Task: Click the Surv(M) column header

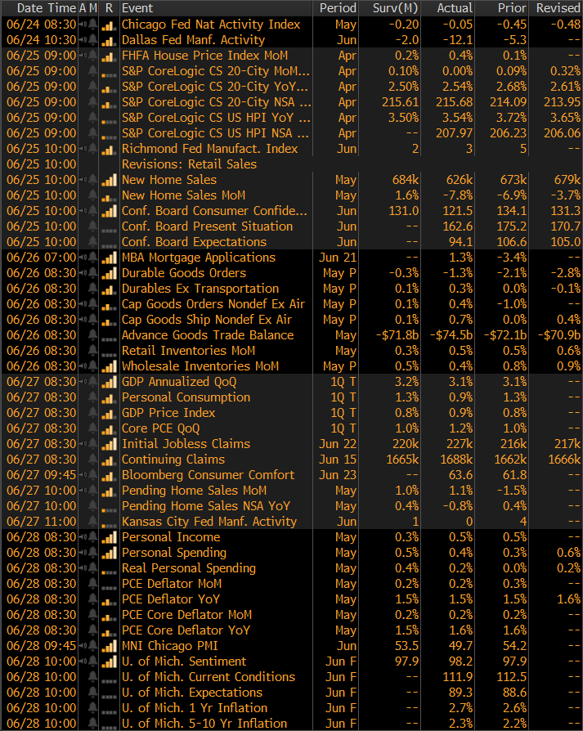Action: click(x=395, y=7)
